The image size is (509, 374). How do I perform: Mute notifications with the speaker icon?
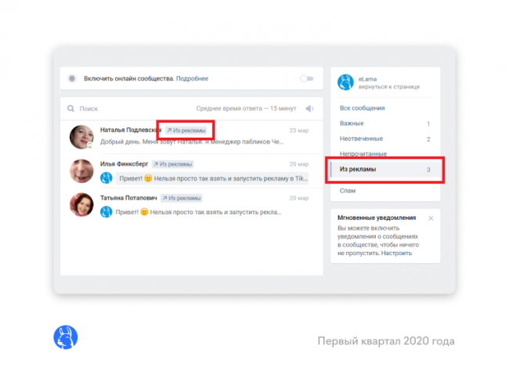tap(309, 109)
